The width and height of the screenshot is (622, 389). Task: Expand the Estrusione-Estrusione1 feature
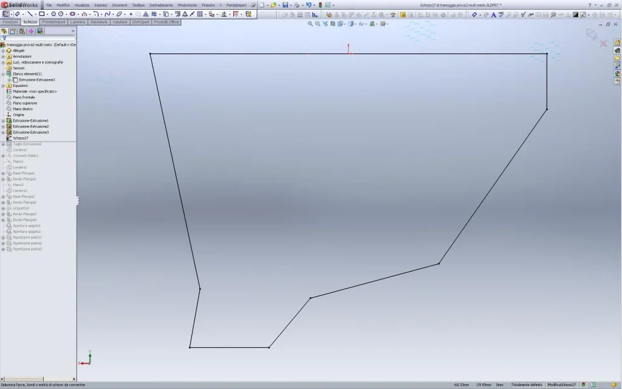pos(3,121)
